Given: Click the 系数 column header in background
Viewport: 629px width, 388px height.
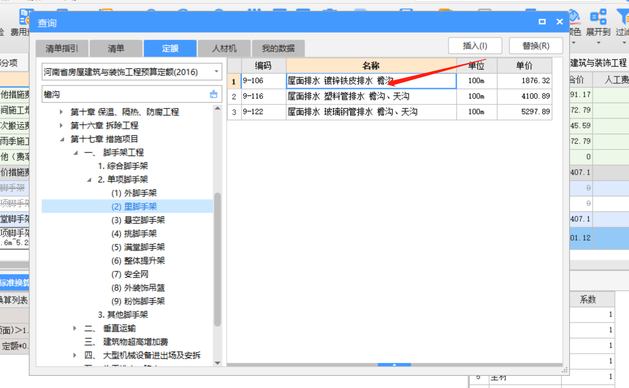Looking at the screenshot, I should point(588,299).
